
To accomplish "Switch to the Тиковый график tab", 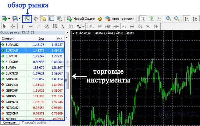I will coord(34,123).
